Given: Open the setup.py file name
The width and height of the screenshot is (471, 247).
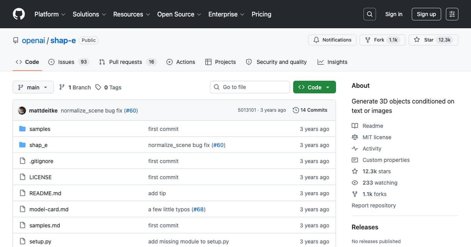Looking at the screenshot, I should 40,242.
